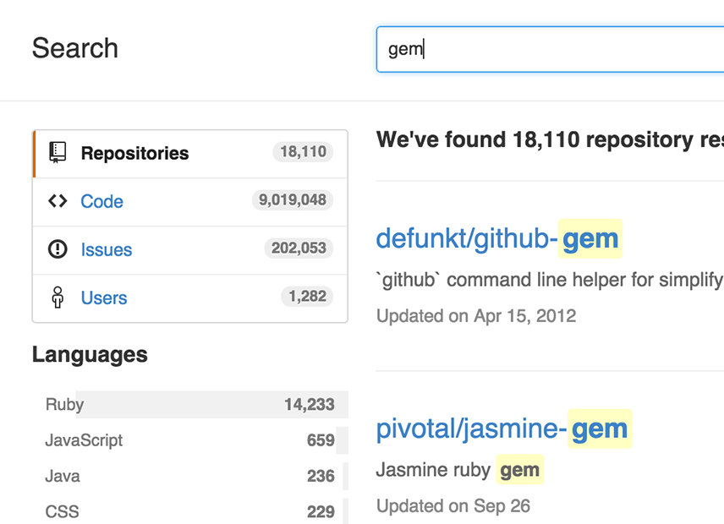Click the 202,053 issues count badge
Image resolution: width=724 pixels, height=524 pixels.
pos(299,248)
